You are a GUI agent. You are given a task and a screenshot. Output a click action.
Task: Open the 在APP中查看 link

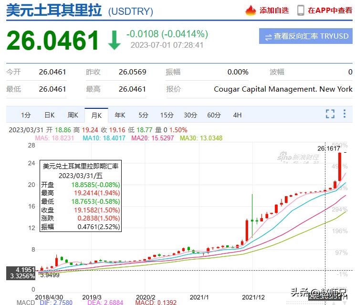330,11
